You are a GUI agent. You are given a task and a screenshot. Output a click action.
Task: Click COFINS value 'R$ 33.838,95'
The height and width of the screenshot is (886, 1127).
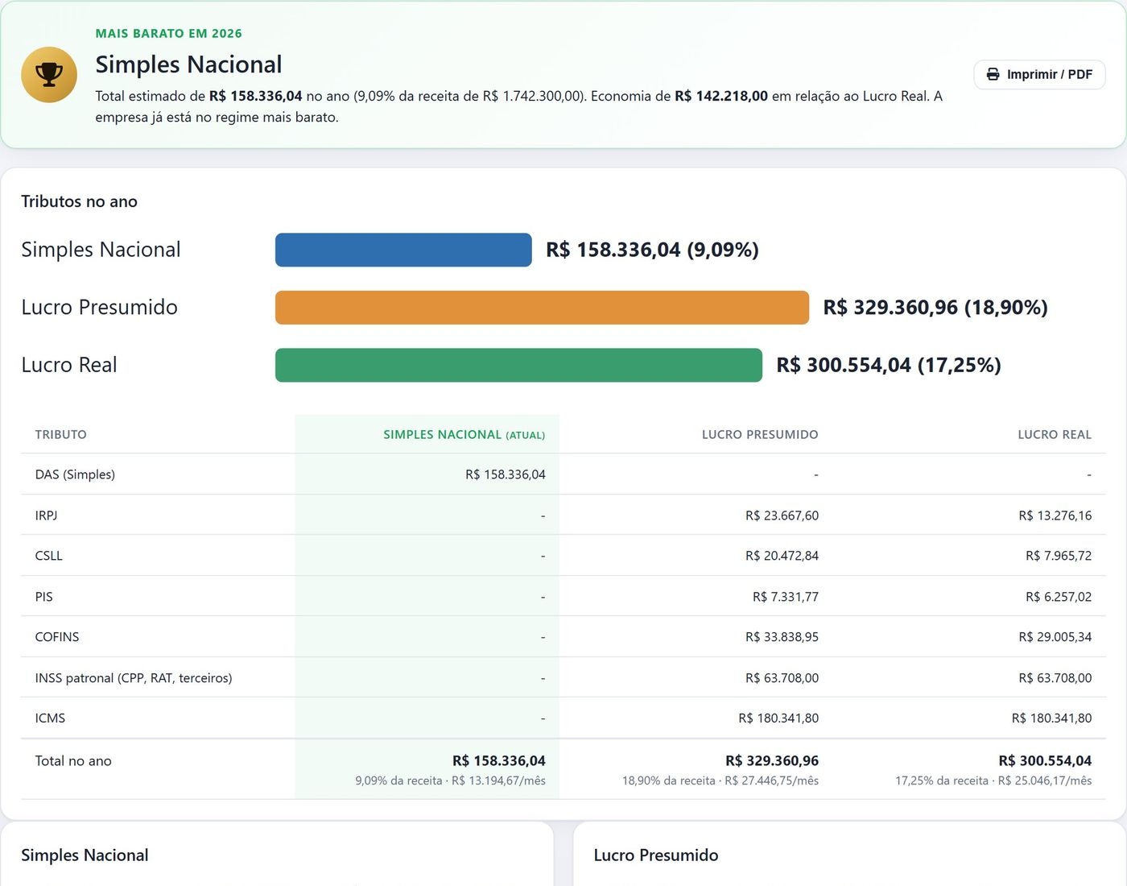(x=782, y=637)
